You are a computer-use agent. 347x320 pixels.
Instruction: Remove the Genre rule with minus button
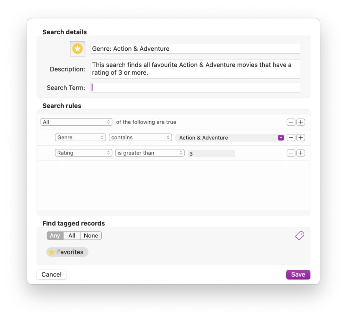[x=291, y=138]
